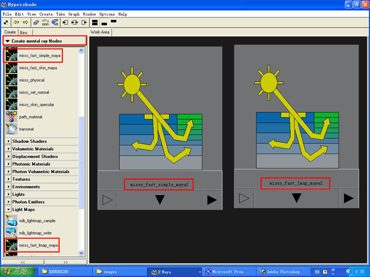Click the node list scroll up arrow
This screenshot has height=277, width=370.
click(81, 51)
